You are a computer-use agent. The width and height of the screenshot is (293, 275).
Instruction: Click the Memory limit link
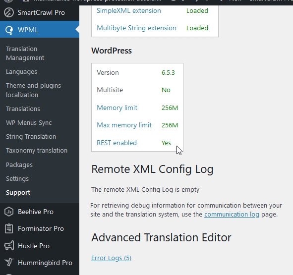(117, 108)
